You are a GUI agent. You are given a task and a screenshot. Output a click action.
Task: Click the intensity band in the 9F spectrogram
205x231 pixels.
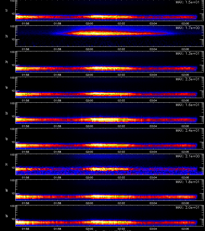click(x=106, y=222)
